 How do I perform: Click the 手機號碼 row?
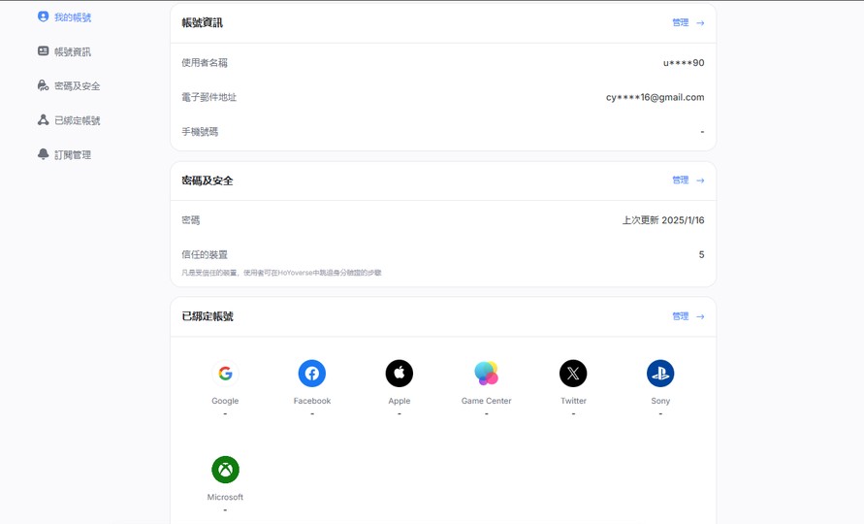(x=442, y=132)
